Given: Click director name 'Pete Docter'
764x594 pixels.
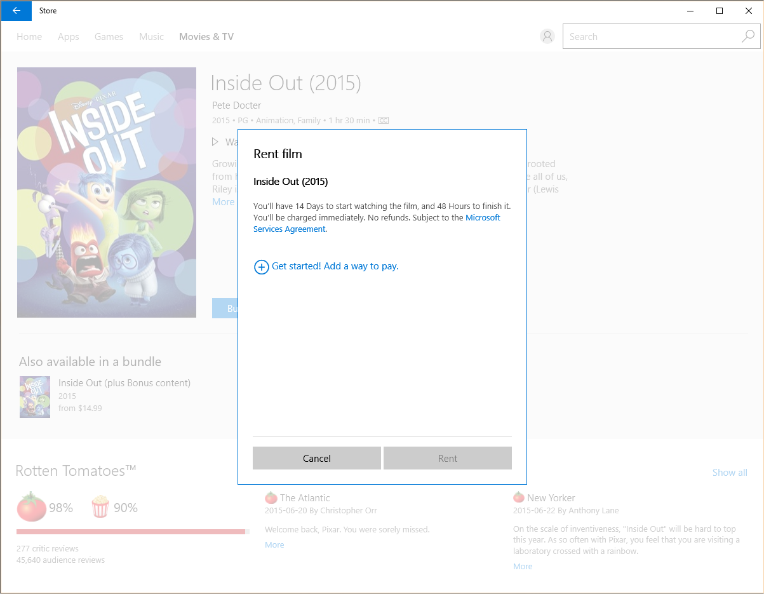Looking at the screenshot, I should pyautogui.click(x=237, y=105).
